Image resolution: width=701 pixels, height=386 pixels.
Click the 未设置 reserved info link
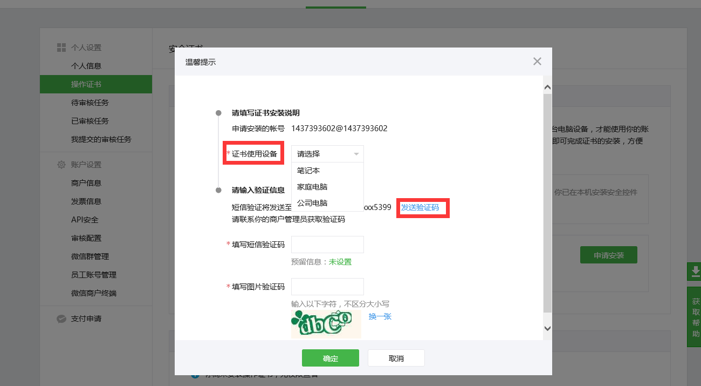tap(340, 262)
